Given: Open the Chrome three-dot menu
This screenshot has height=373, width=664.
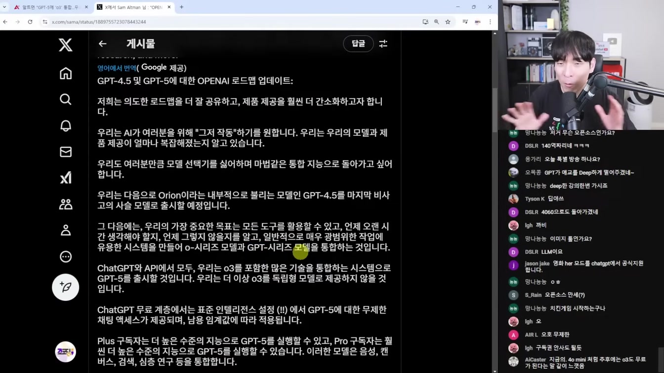Looking at the screenshot, I should click(490, 22).
